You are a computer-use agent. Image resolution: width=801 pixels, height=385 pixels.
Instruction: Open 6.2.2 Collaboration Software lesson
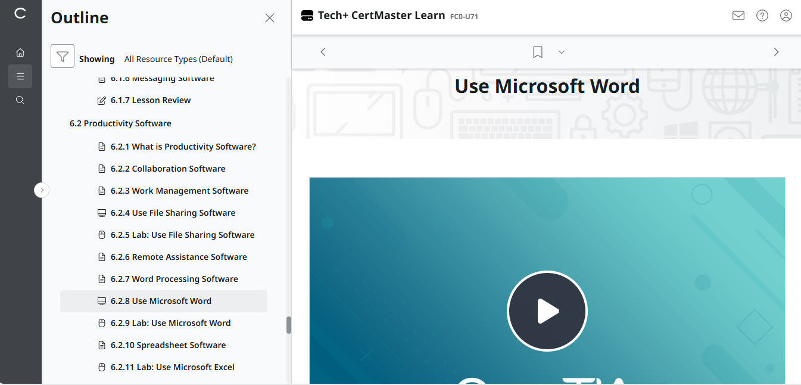click(x=168, y=168)
